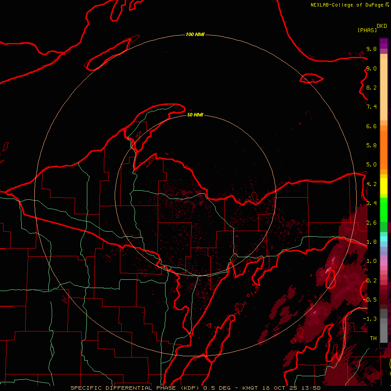Click the 8.2 value on the scale
Viewport: 391px width, 391px height.
pos(371,87)
